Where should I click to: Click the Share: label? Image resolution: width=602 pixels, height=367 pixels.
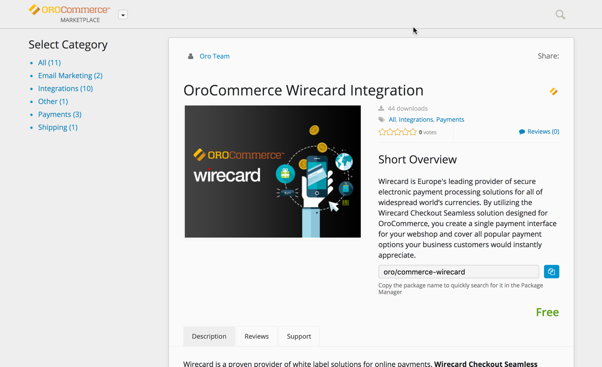(548, 56)
